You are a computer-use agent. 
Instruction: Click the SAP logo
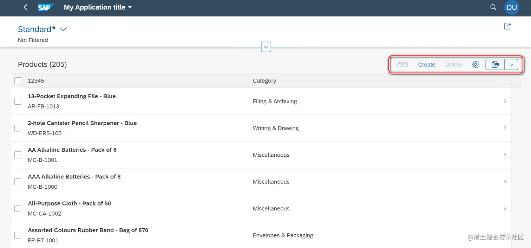46,7
